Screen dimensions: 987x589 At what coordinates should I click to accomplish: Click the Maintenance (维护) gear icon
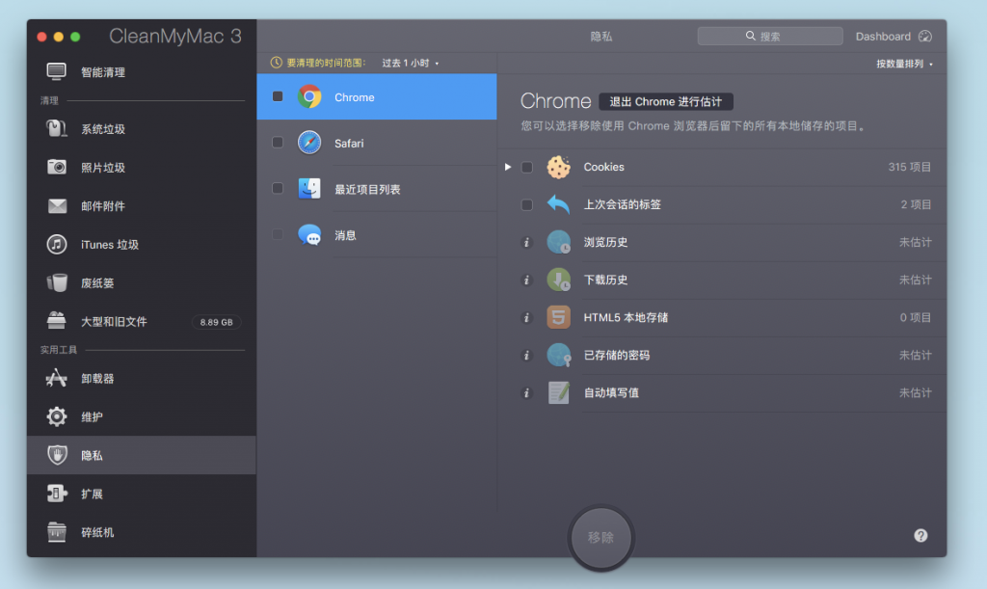pyautogui.click(x=57, y=416)
